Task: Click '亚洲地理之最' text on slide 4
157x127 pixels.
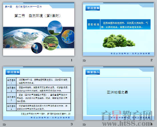Action: pyautogui.click(x=117, y=92)
